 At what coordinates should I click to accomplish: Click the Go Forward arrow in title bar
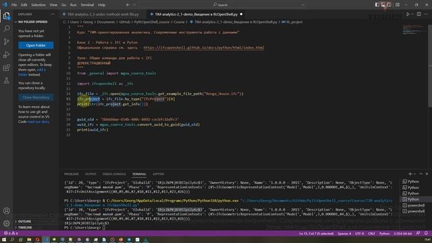tap(134, 5)
